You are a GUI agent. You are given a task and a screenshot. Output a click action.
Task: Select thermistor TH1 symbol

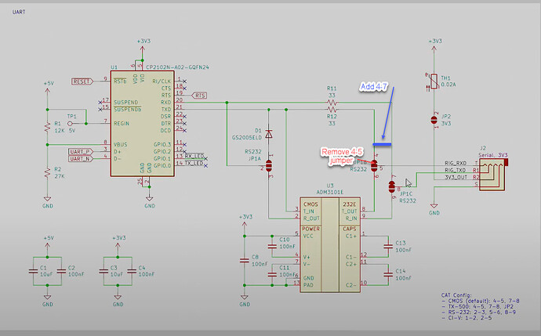[434, 81]
